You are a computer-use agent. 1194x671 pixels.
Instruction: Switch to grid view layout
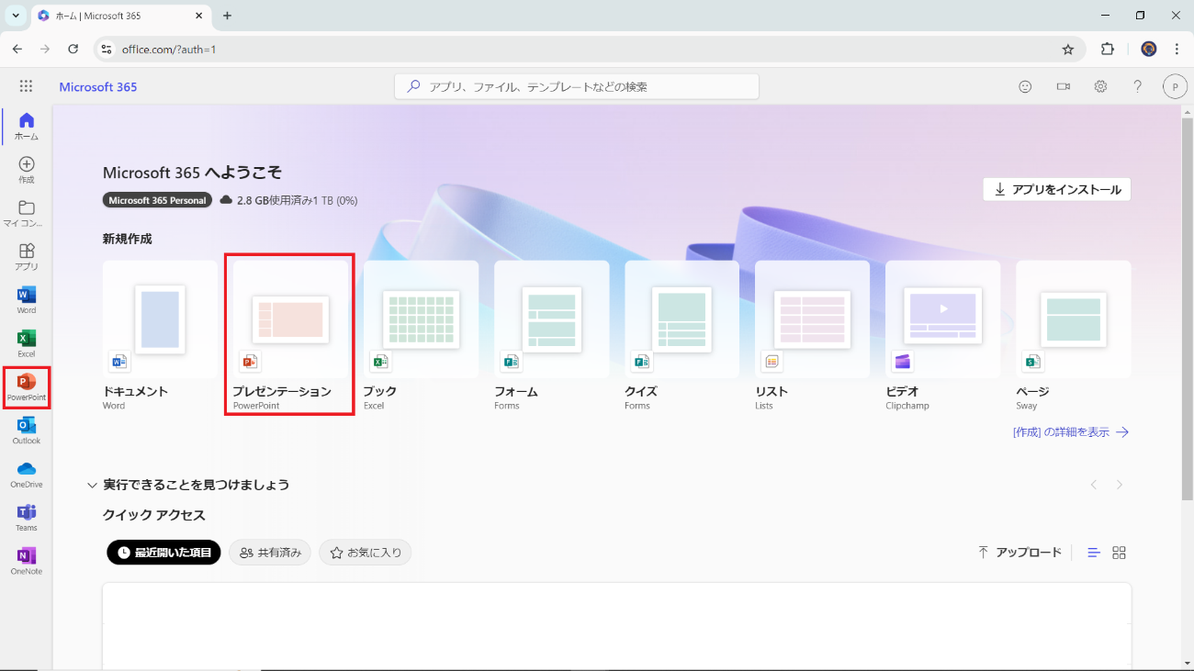point(1119,553)
